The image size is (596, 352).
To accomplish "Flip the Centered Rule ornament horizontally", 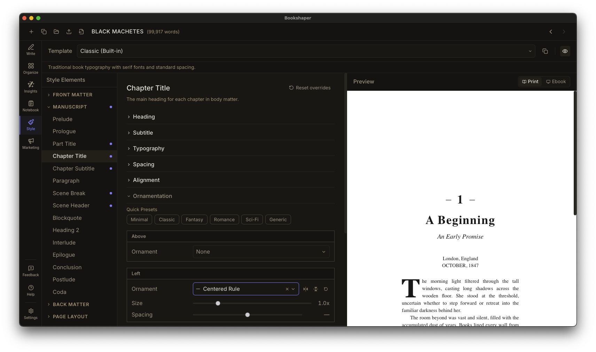I will (x=306, y=289).
